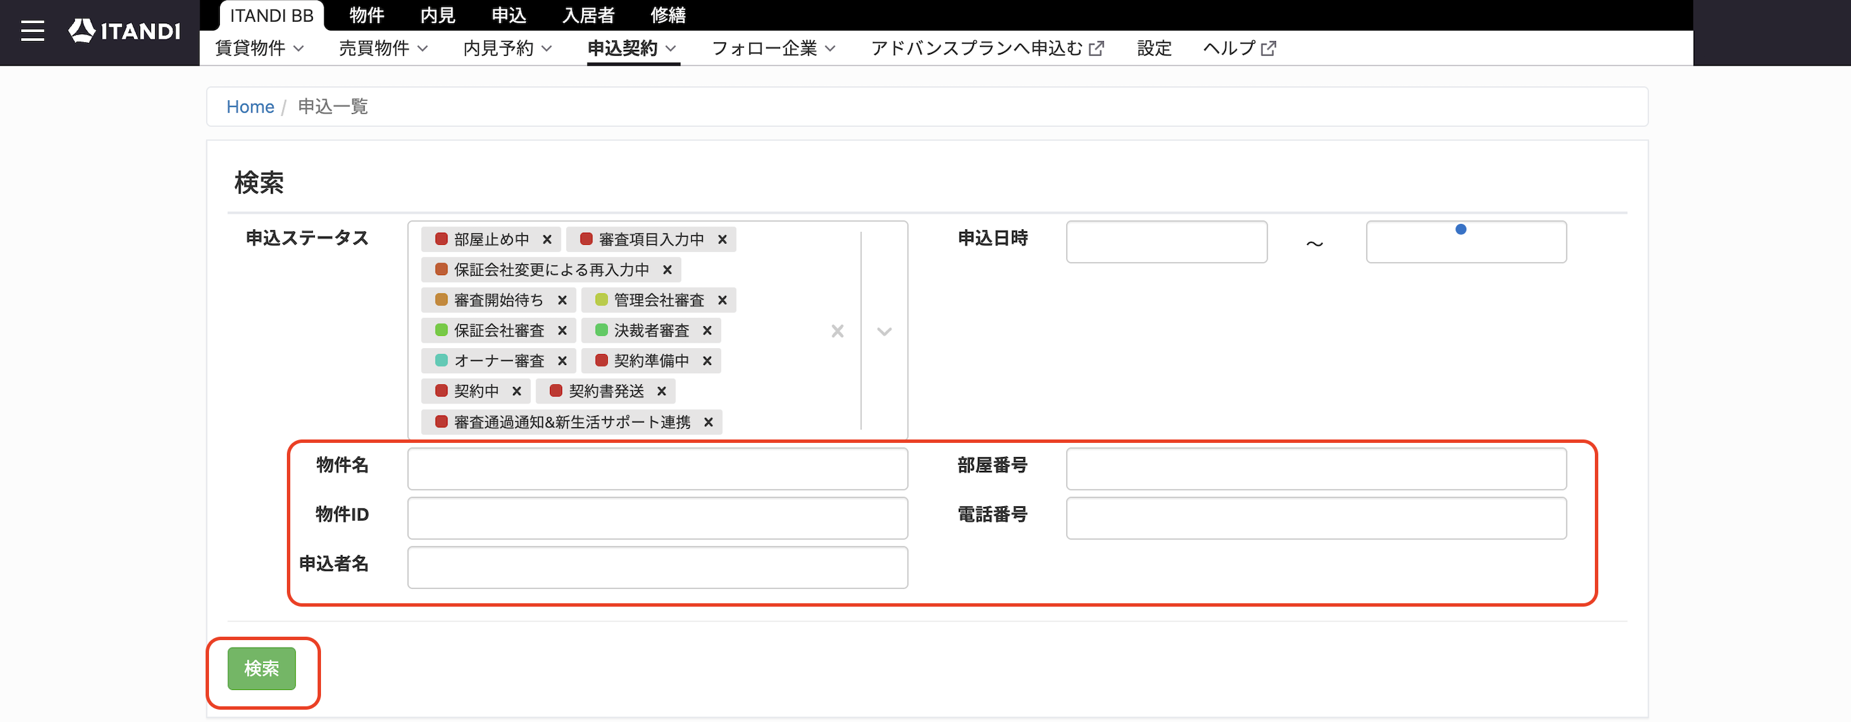The image size is (1851, 722).
Task: Remove the オーナー審査 status tag
Action: pos(562,361)
